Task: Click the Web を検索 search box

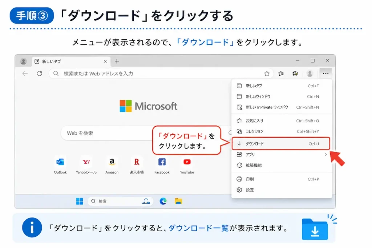Action: [146, 133]
